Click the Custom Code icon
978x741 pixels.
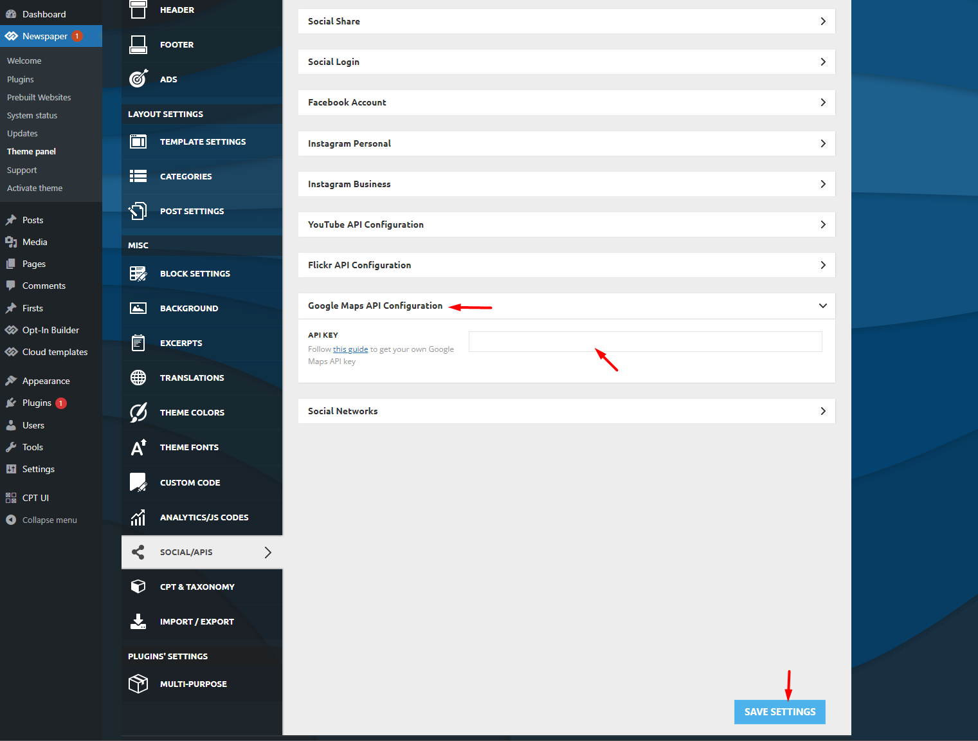pyautogui.click(x=138, y=482)
